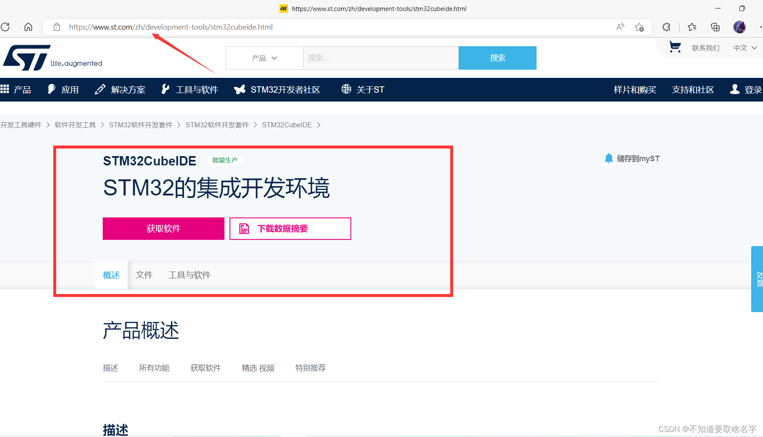Click the 联系我们 link
Viewport: 763px width, 437px height.
click(x=706, y=48)
